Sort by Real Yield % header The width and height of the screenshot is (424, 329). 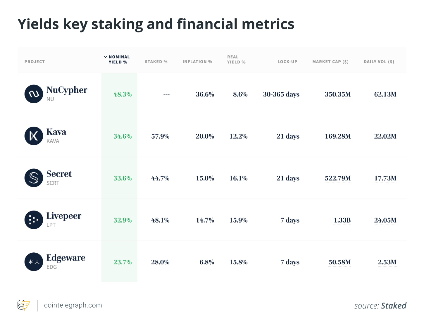(x=236, y=59)
